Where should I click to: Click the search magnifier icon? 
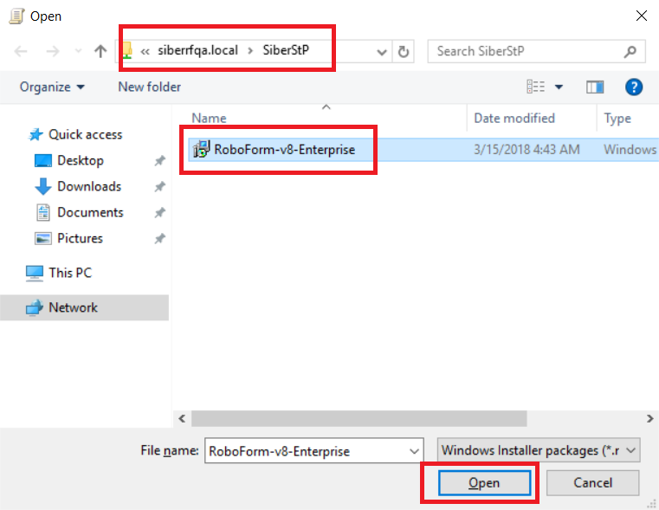coord(630,52)
